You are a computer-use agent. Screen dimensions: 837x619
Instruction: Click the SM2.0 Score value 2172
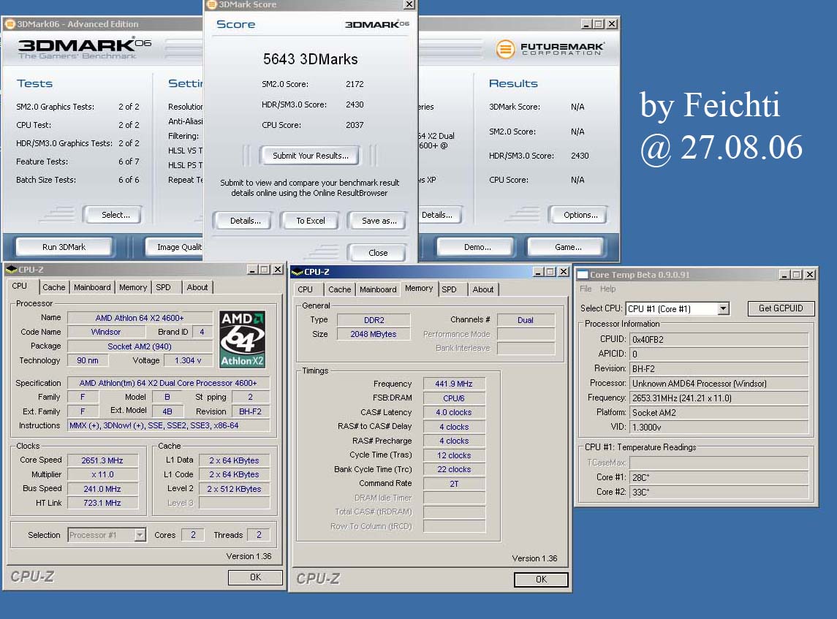click(355, 84)
